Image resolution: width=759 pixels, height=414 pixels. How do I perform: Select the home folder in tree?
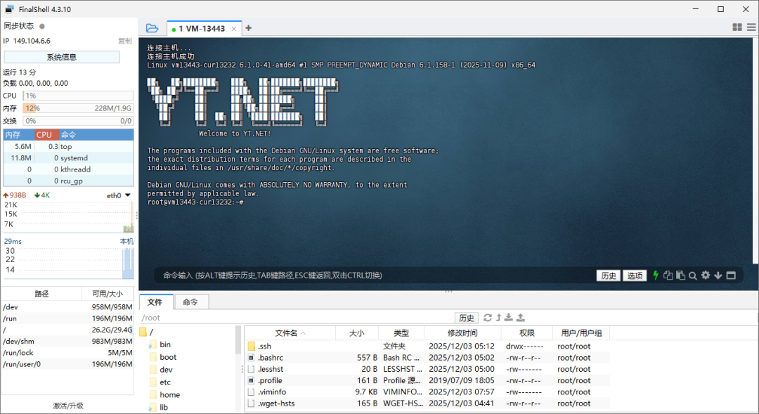coord(165,394)
